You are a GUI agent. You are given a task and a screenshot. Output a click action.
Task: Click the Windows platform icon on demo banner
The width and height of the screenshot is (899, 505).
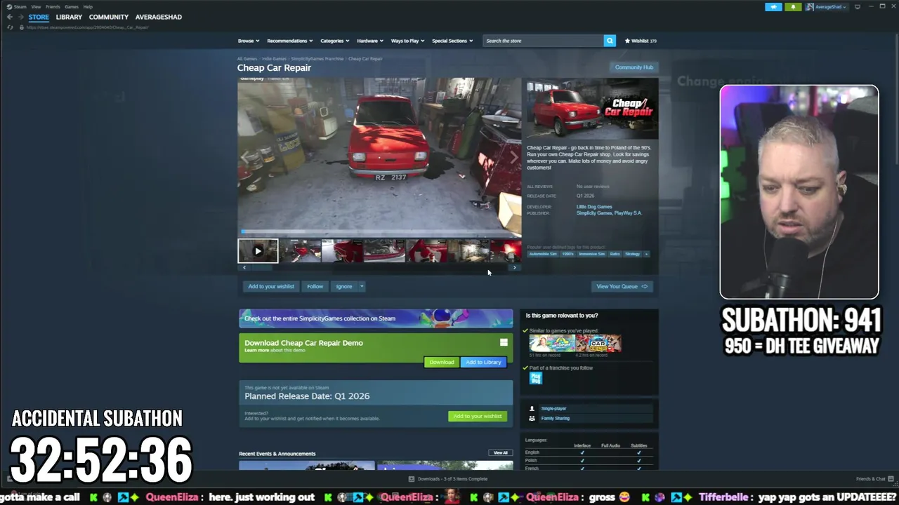[504, 342]
